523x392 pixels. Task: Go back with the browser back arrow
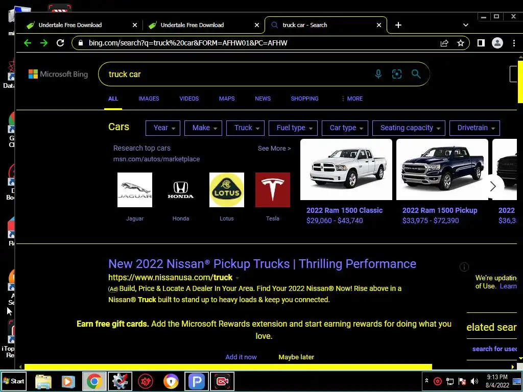point(28,43)
